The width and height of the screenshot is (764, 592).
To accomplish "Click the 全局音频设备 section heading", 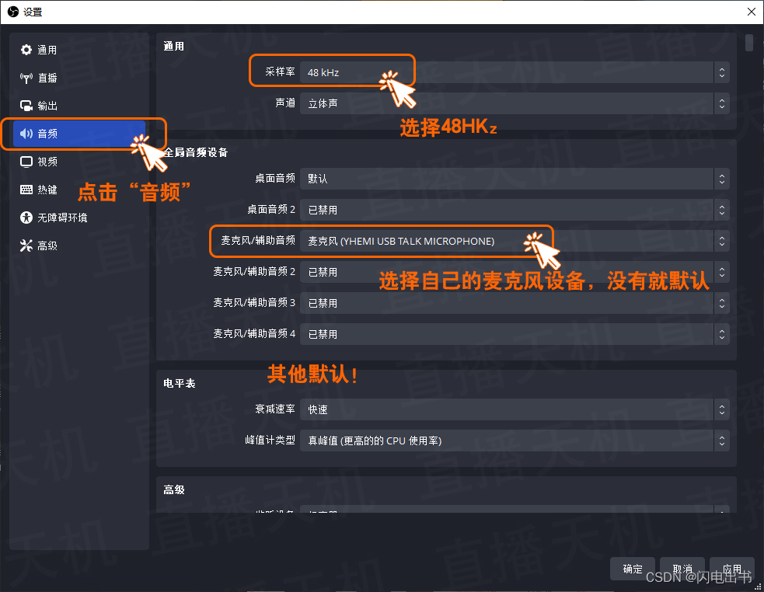I will pos(196,152).
